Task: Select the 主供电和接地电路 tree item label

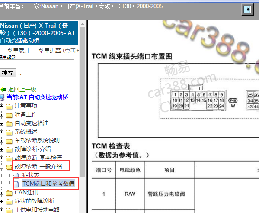Action: (37, 210)
